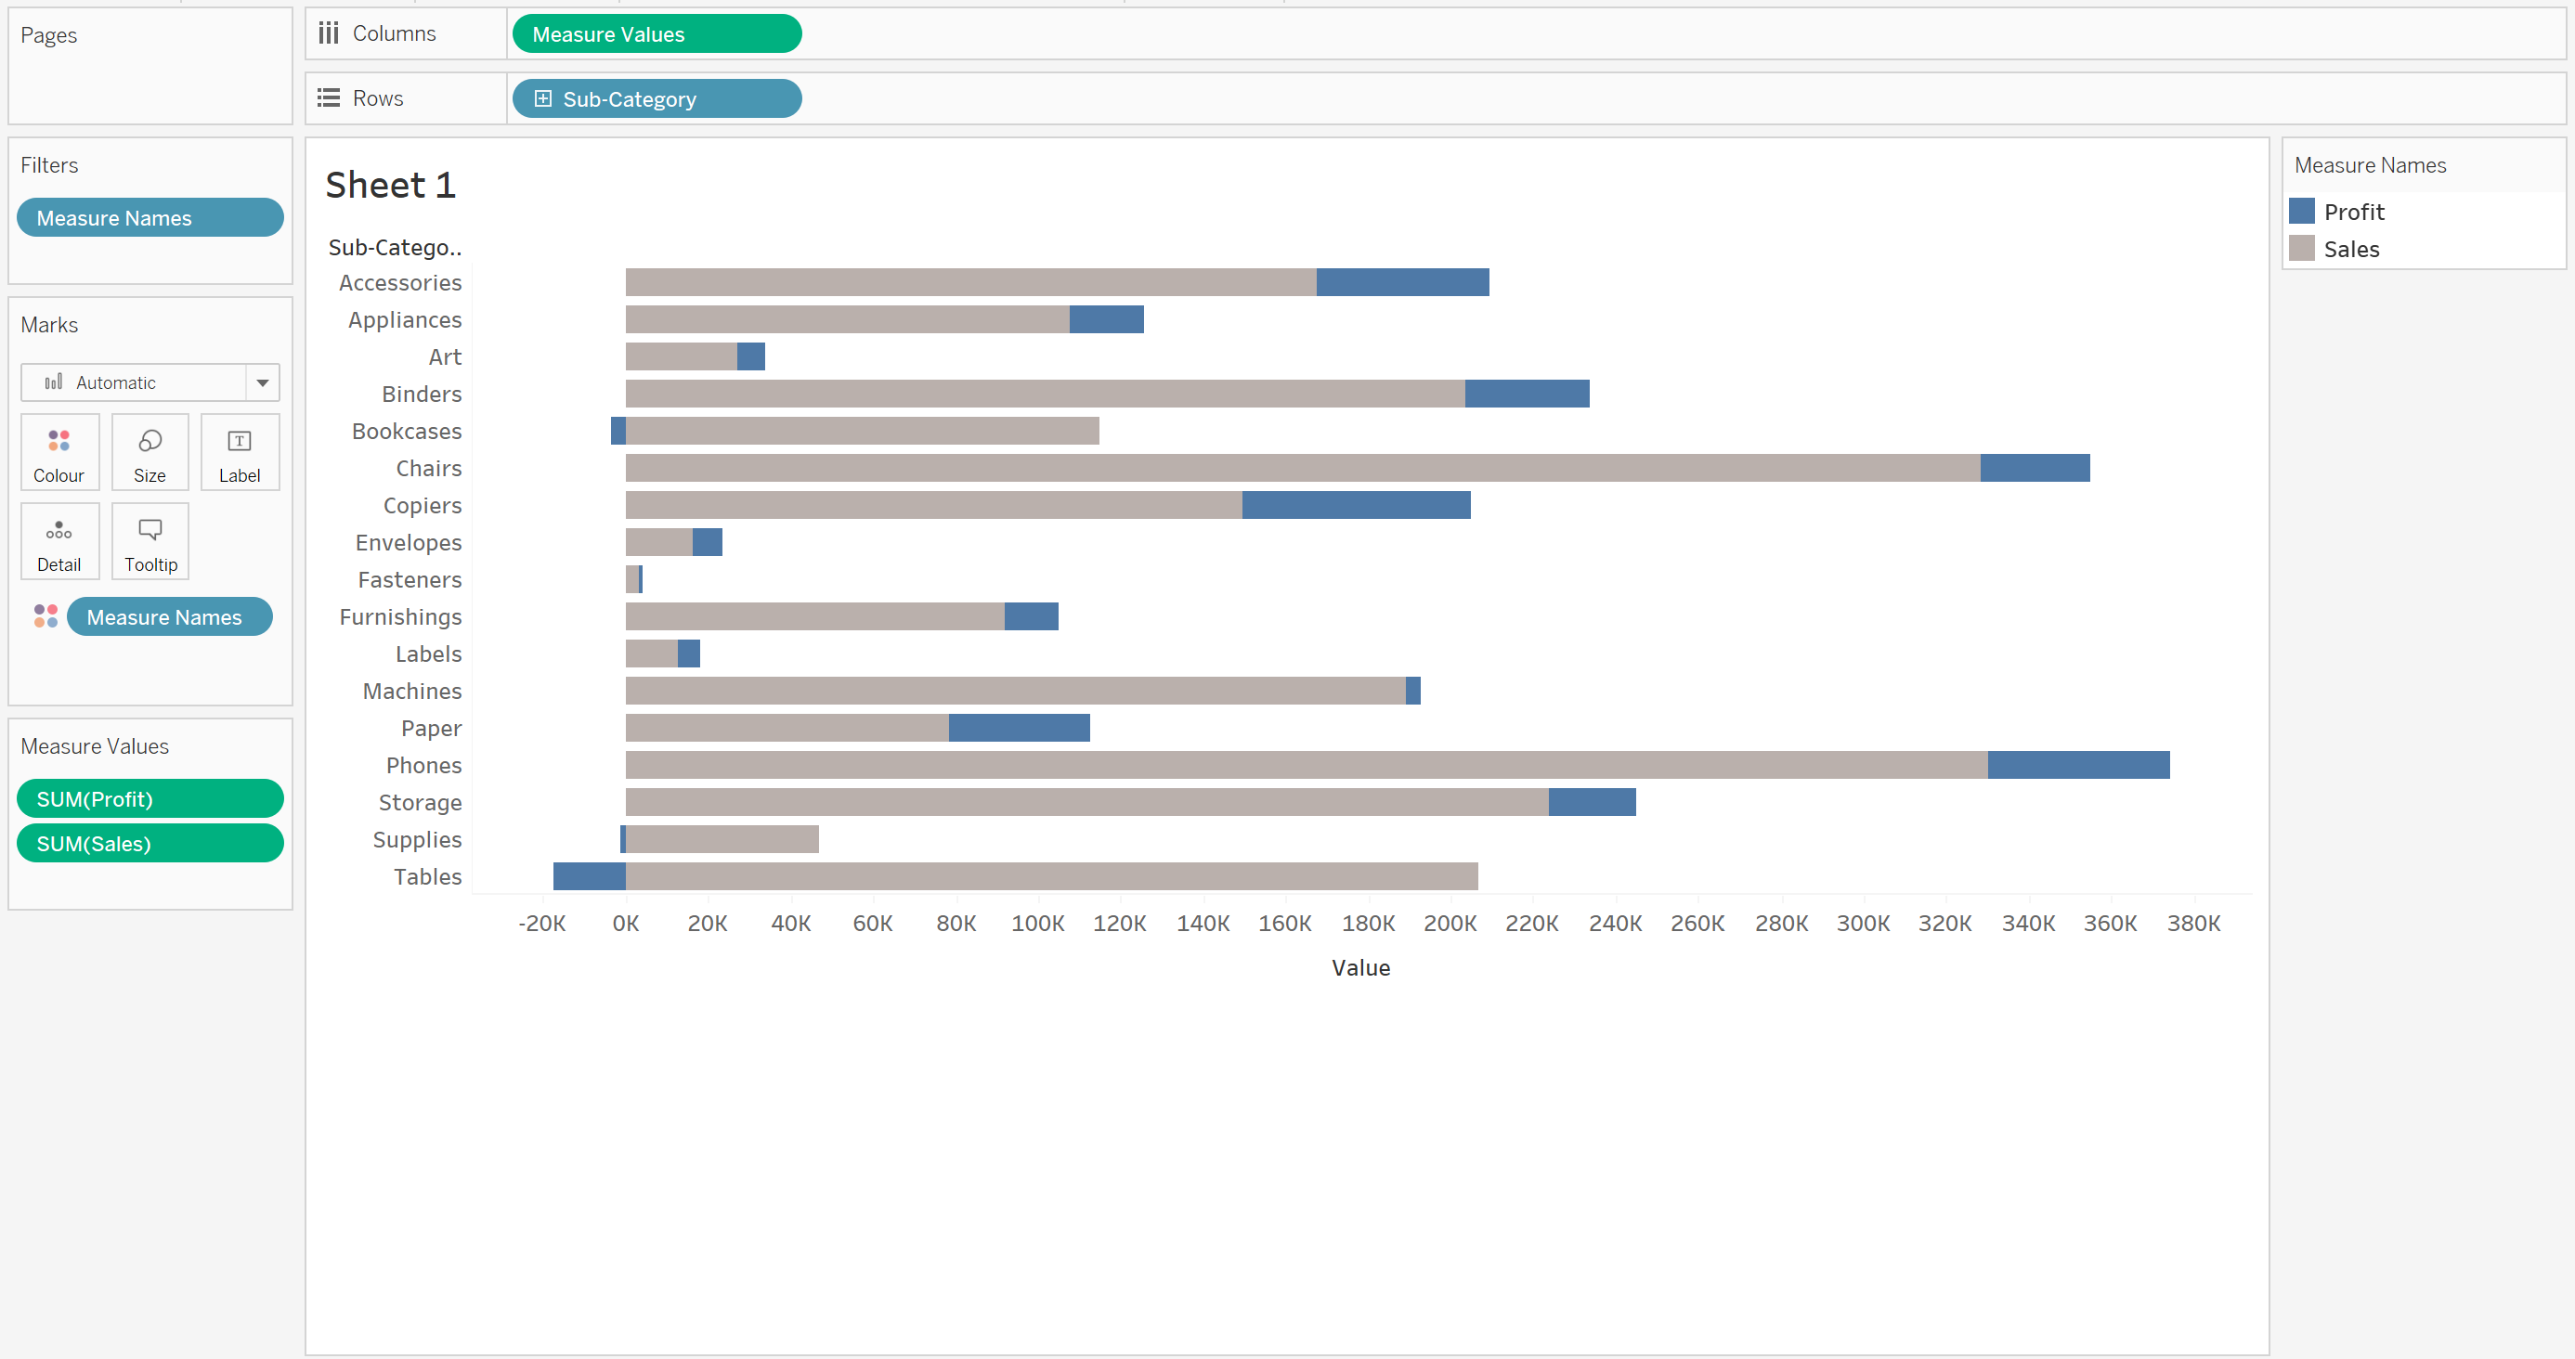
Task: Click the Rows shelf icon
Action: point(329,97)
